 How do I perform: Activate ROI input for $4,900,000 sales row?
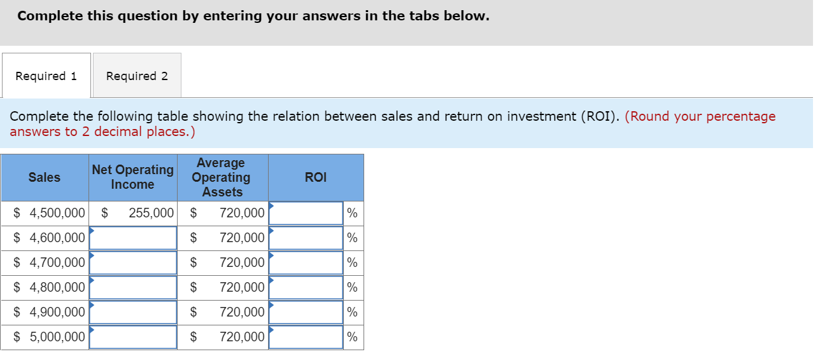[306, 312]
